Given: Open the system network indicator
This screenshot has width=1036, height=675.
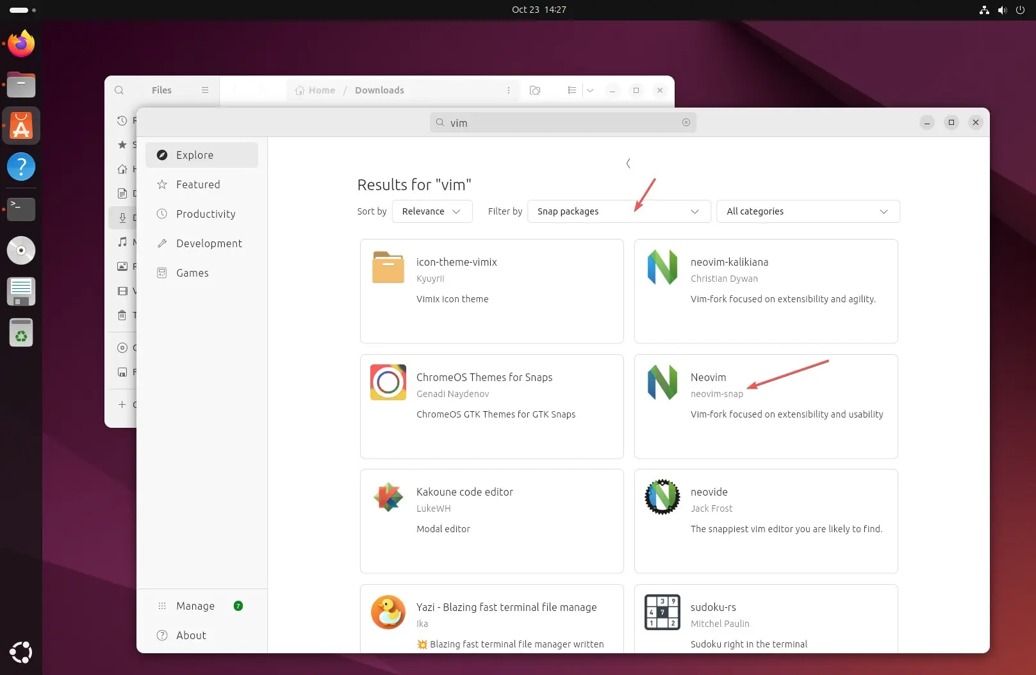Looking at the screenshot, I should tap(984, 10).
